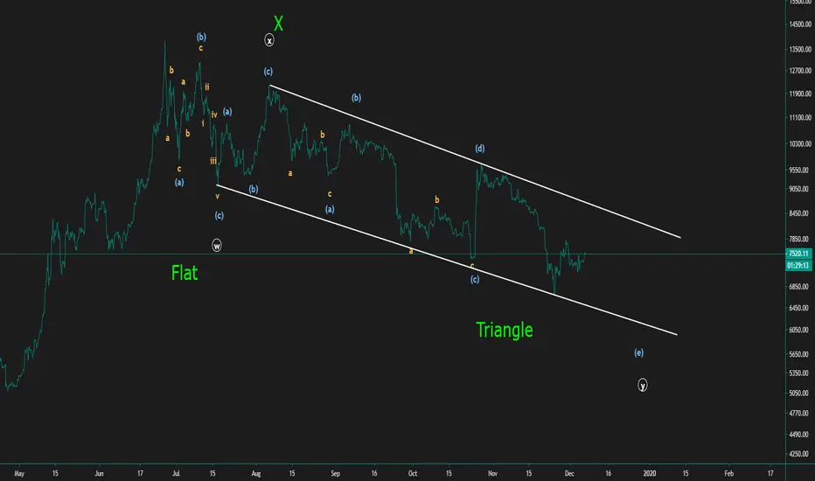
Task: Click the 12700.00 price axis label
Action: tap(800, 71)
